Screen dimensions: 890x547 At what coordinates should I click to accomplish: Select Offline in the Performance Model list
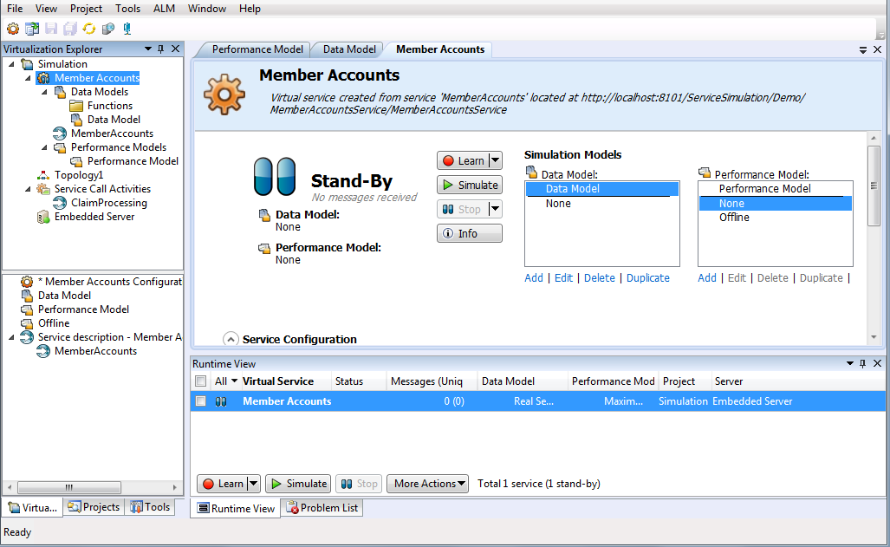734,218
